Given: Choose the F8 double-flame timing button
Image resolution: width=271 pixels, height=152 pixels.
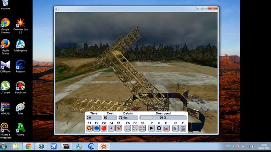Looking at the screenshot, I should pyautogui.click(x=142, y=128).
